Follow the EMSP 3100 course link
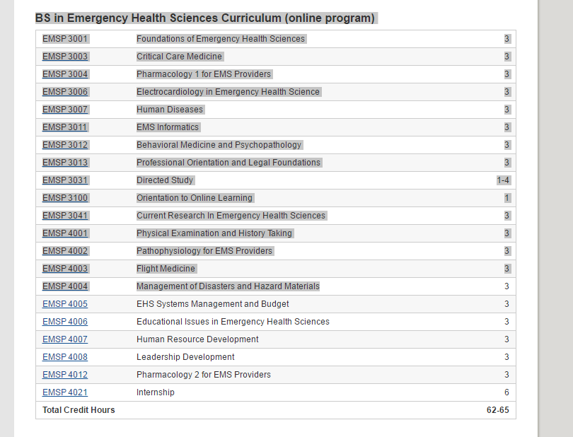 tap(65, 198)
